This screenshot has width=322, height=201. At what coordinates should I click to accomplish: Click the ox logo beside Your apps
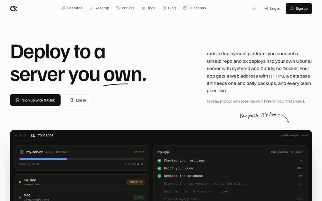33,135
